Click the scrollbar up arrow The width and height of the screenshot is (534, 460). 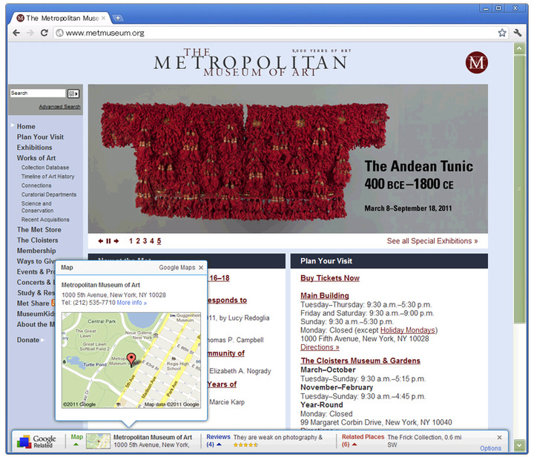tap(519, 49)
